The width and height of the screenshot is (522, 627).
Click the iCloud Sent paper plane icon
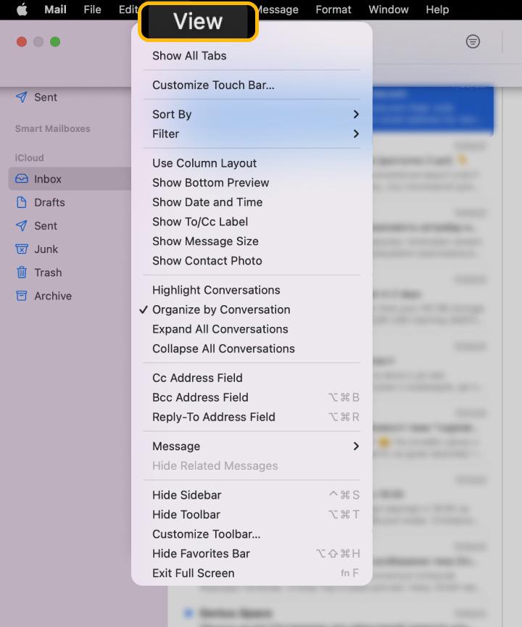click(22, 225)
